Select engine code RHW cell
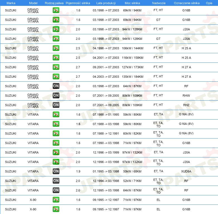Viewport: 218px width, 214px height. [x=186, y=96]
